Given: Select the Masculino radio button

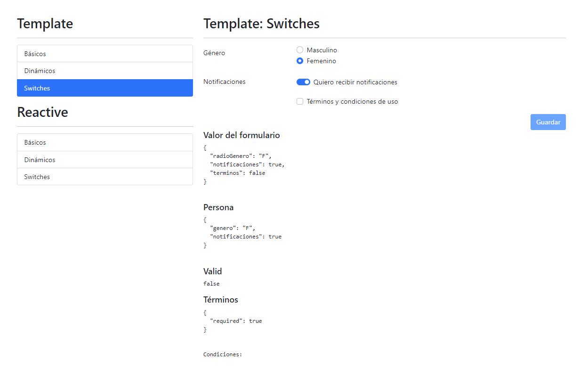Looking at the screenshot, I should click(x=300, y=49).
